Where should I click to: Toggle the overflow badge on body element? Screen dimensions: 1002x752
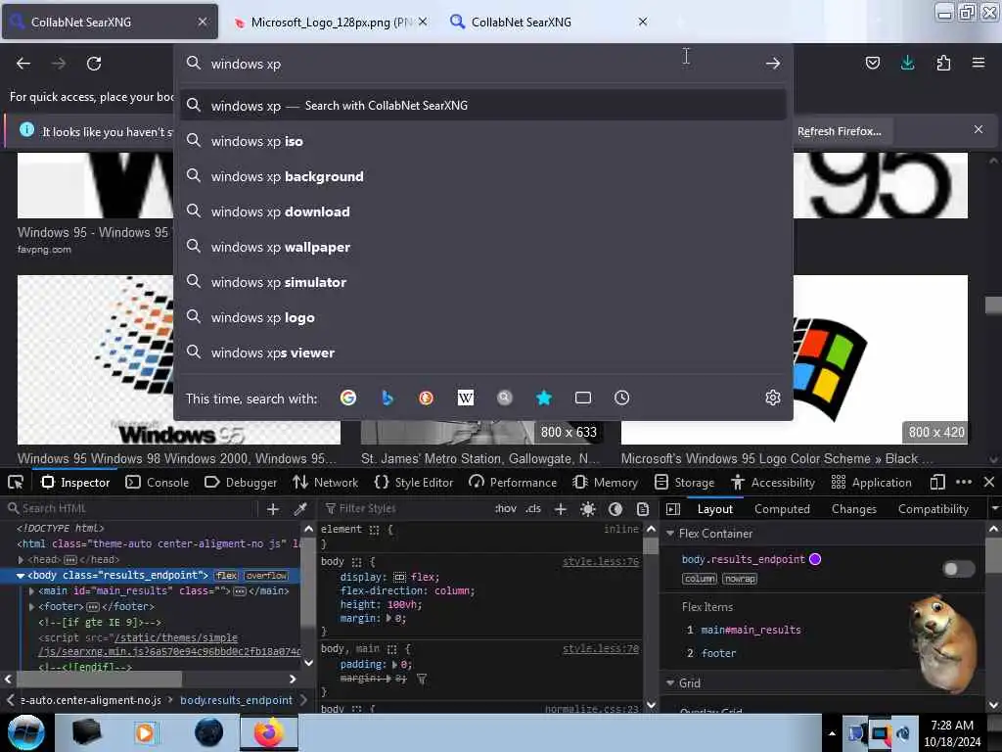[266, 576]
